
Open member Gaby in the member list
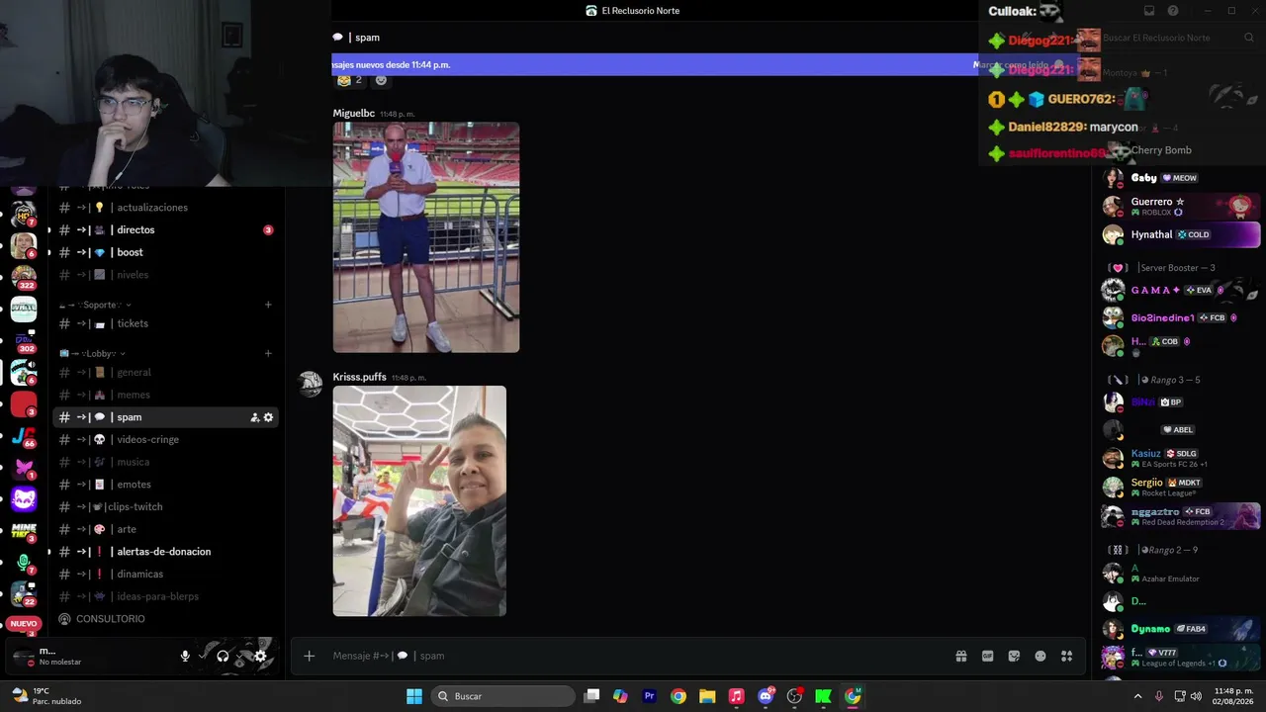pos(1181,178)
